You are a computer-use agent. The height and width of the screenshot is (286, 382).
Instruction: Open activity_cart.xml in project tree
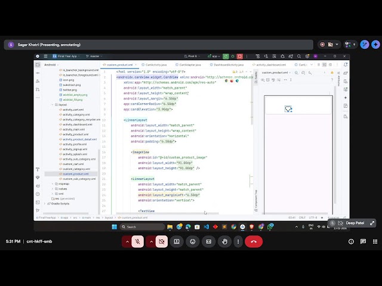pos(72,110)
